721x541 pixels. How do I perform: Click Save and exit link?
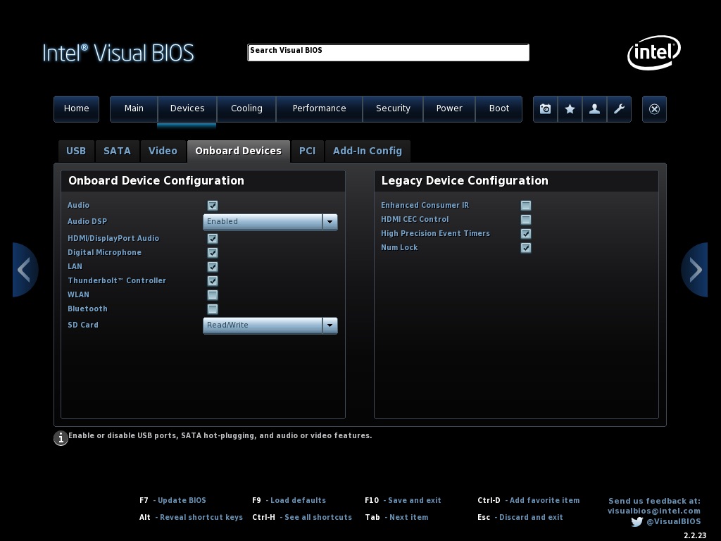tap(414, 501)
